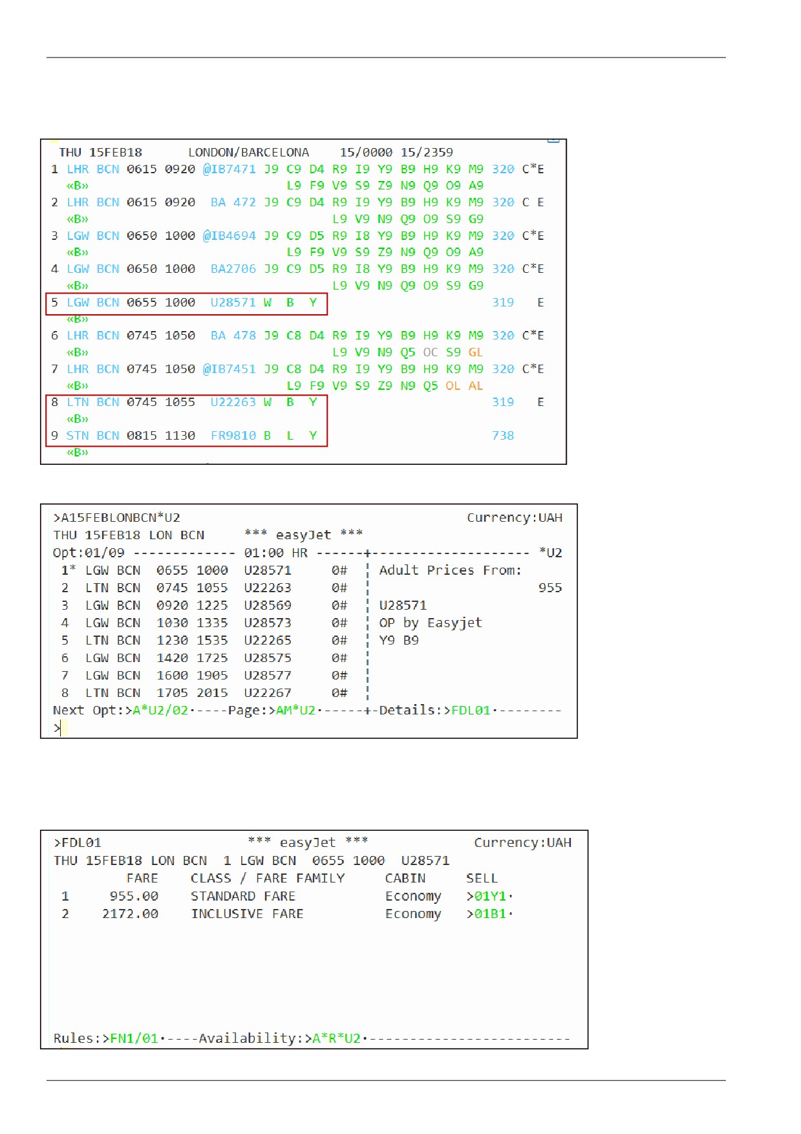Screen dimensions: 801x1134
Task: Click Currency:UAH in the availability screen
Action: 515,518
